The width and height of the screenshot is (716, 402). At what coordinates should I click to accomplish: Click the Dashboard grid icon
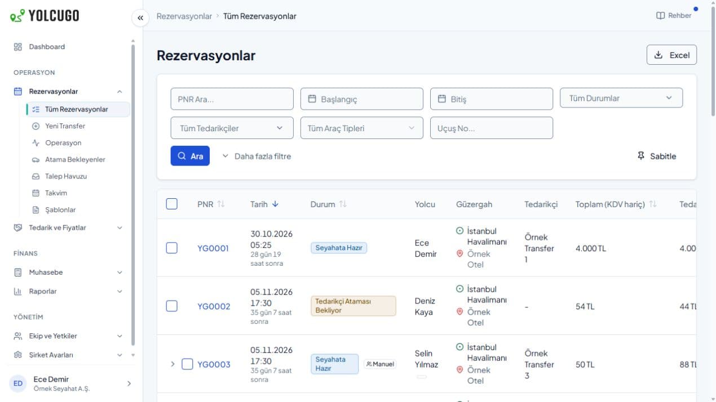click(18, 47)
